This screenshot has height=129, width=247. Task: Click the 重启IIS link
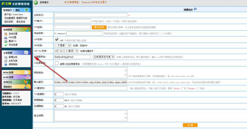[x=12, y=41]
